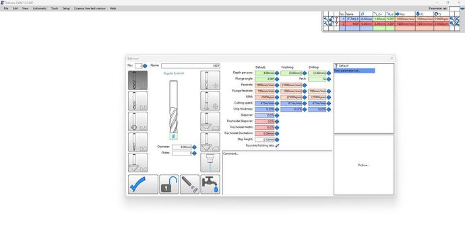Viewport: 465px width, 249px height.
Task: Select the drill bit tool type icon
Action: point(210,80)
